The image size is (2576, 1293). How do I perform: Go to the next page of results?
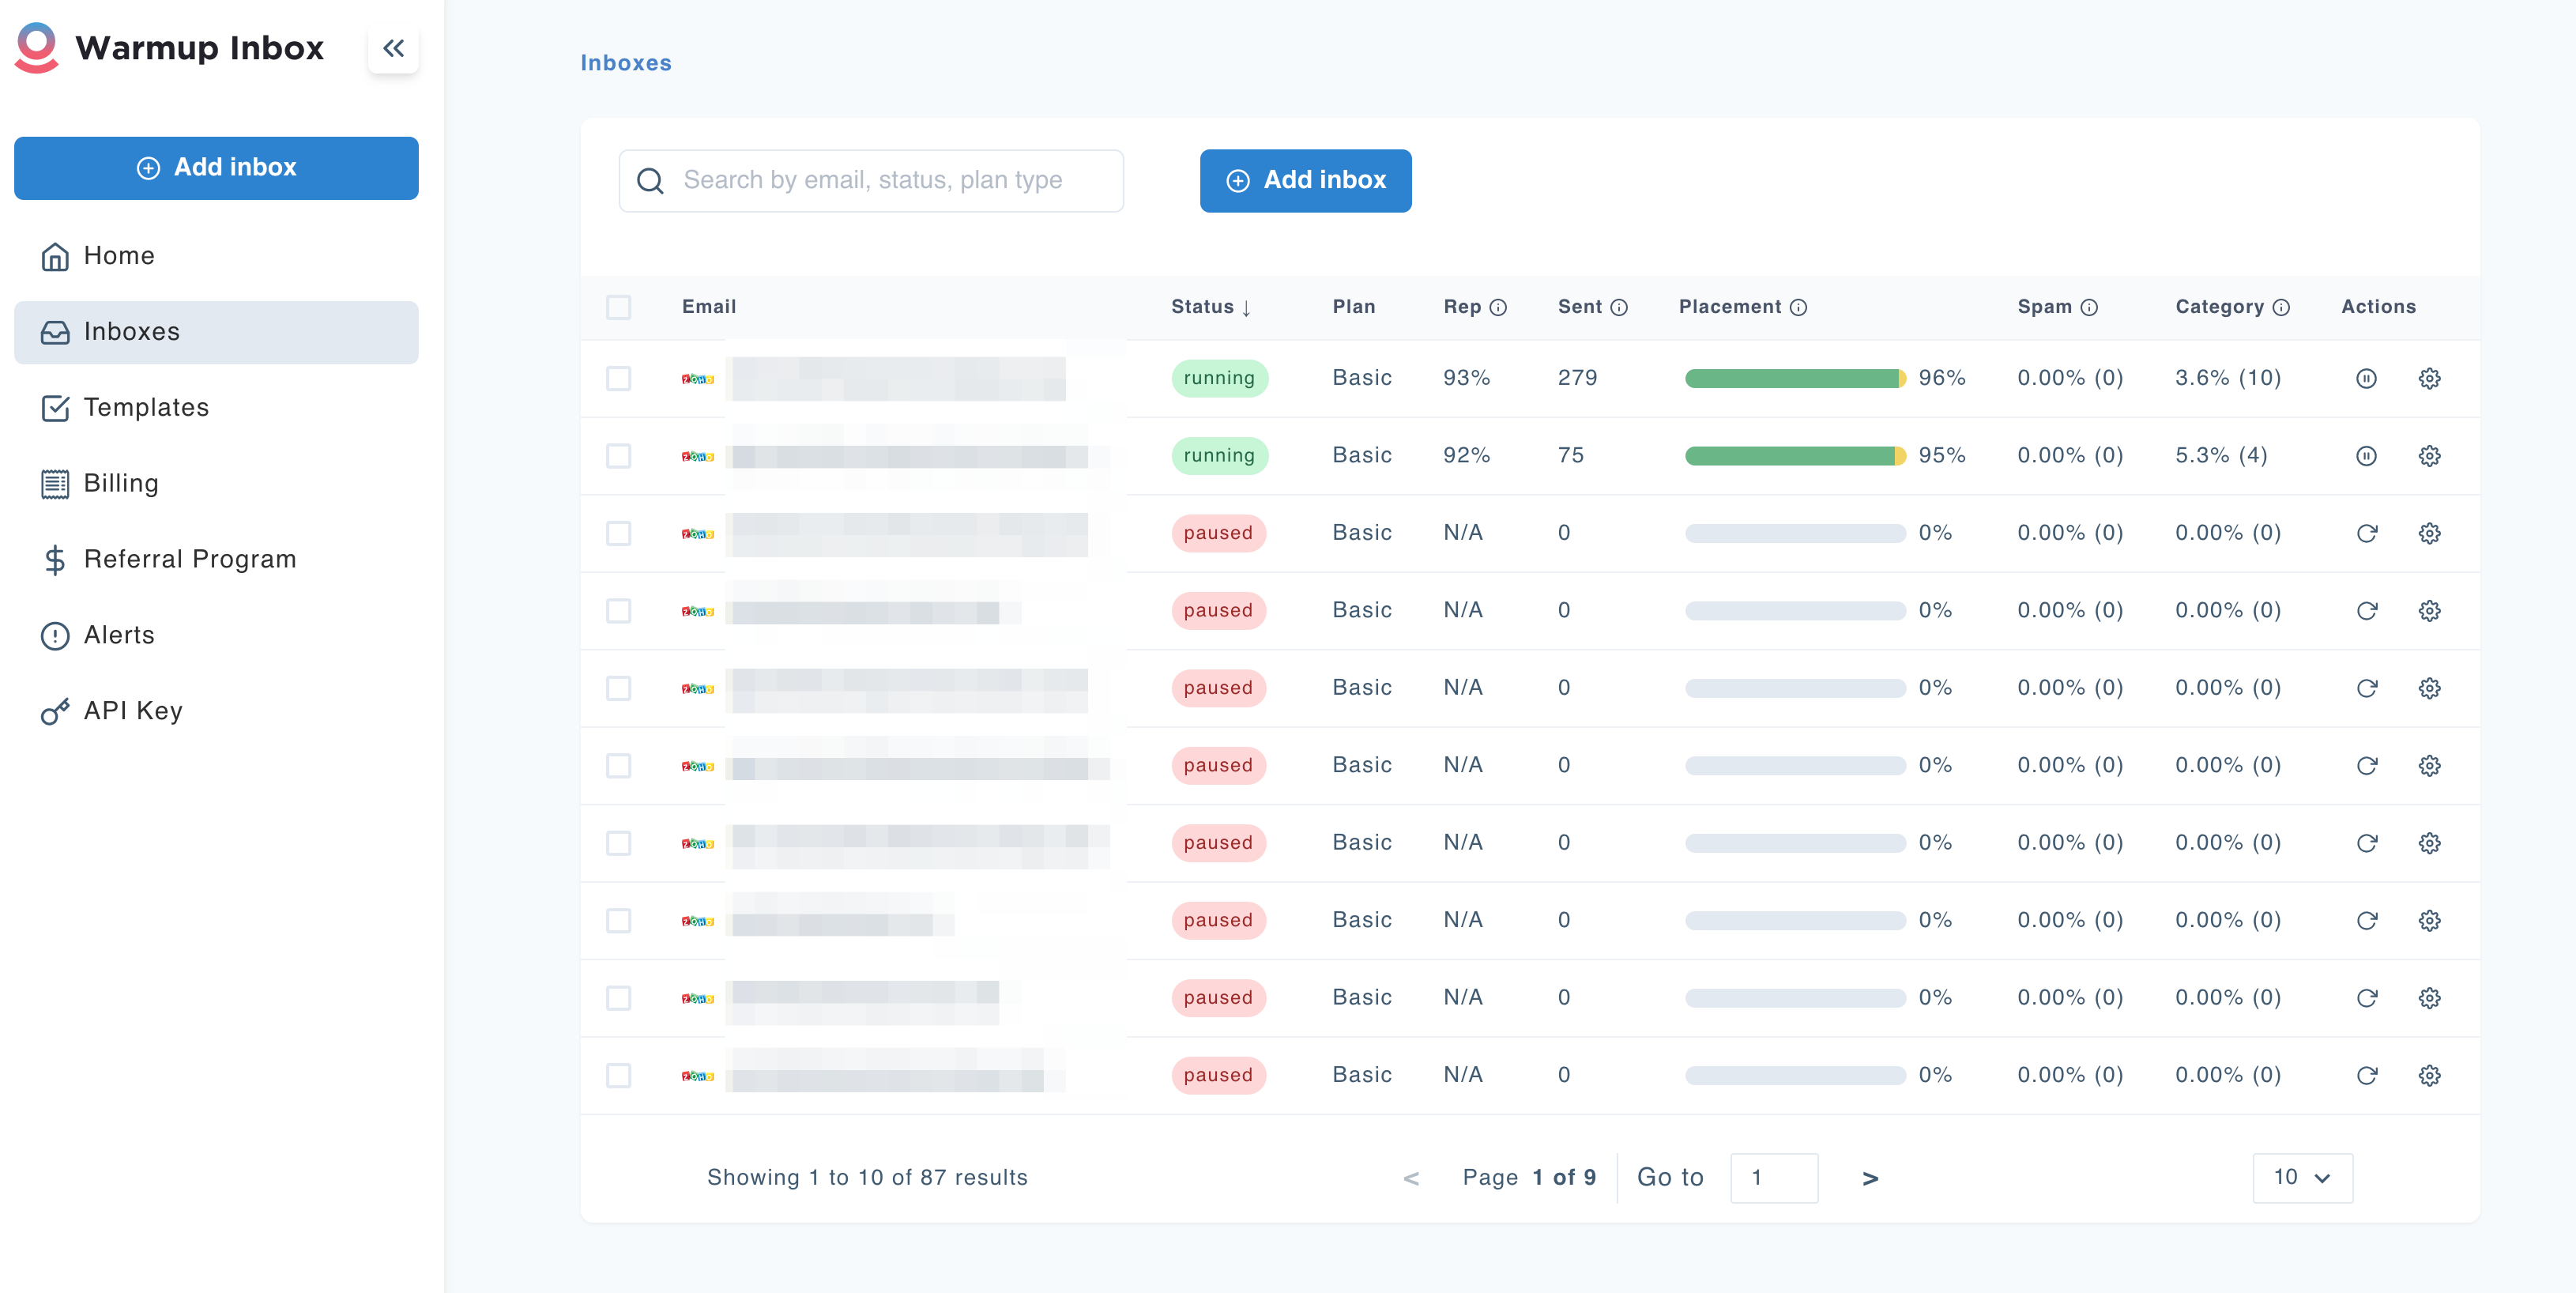1870,1178
